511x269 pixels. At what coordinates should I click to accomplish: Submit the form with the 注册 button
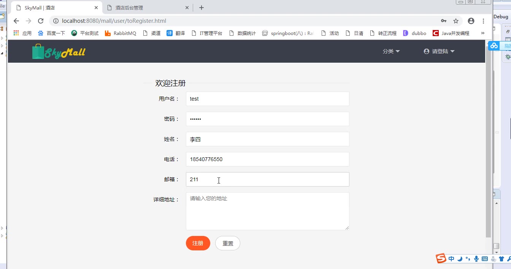[x=198, y=243]
